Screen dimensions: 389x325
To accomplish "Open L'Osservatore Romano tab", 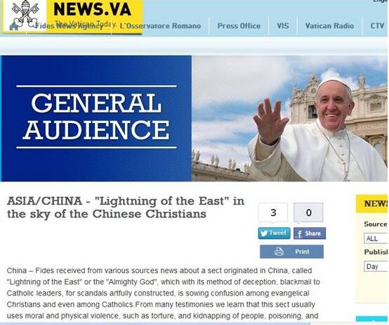I will [x=160, y=26].
